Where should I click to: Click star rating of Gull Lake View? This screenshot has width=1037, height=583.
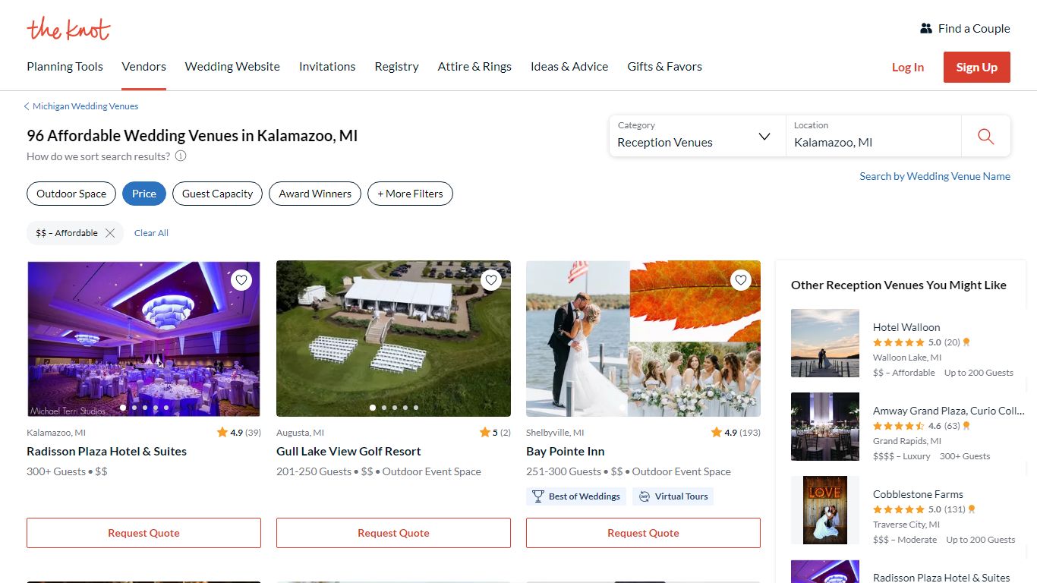coord(495,433)
